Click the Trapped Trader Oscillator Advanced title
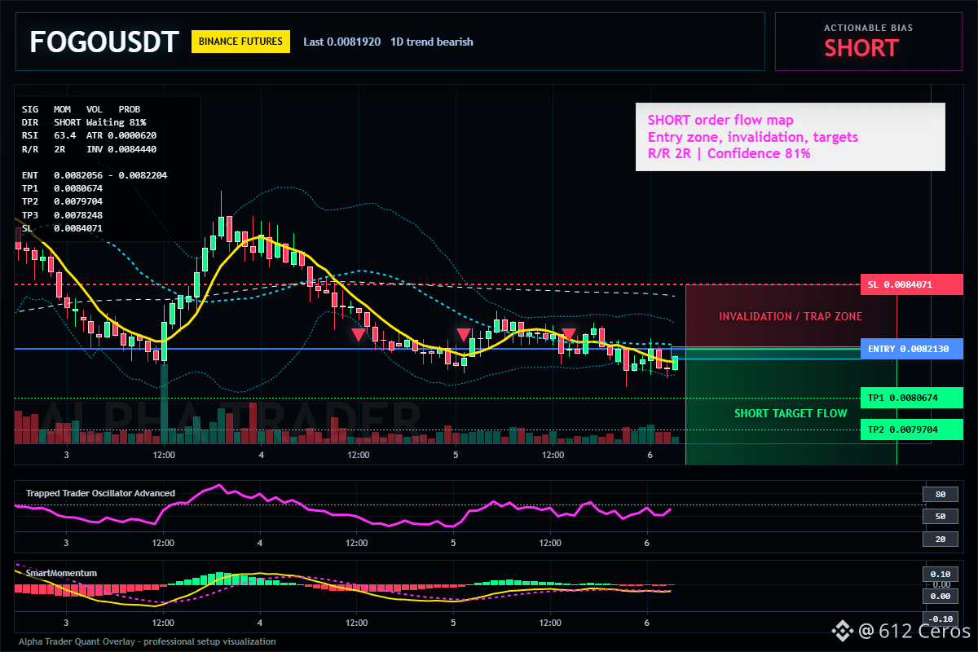978x652 pixels. pyautogui.click(x=100, y=493)
